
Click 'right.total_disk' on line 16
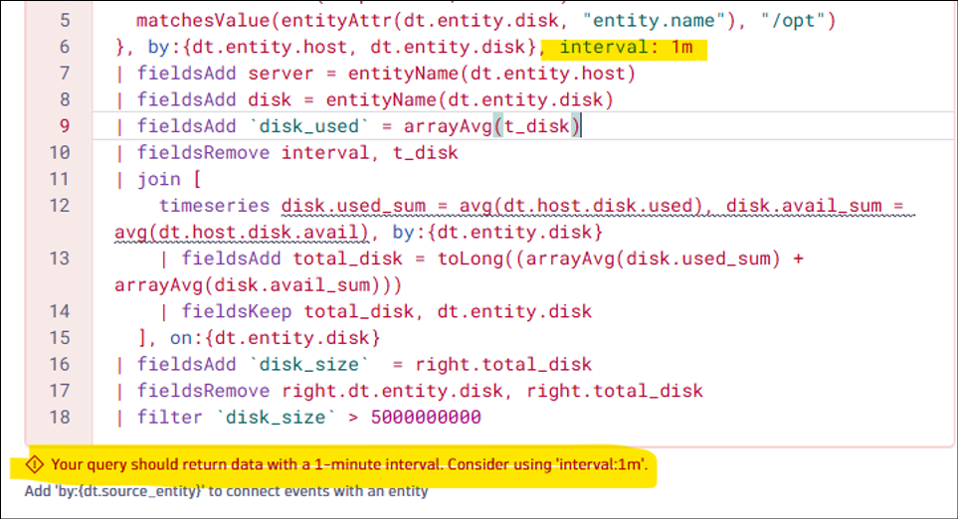click(x=503, y=365)
